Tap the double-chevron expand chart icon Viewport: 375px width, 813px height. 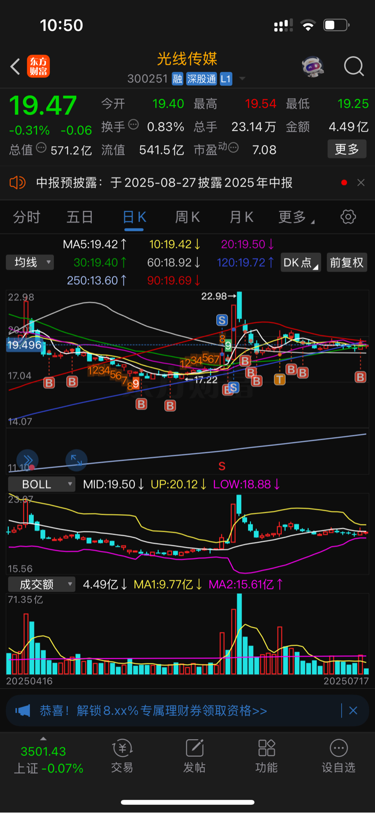[x=27, y=460]
